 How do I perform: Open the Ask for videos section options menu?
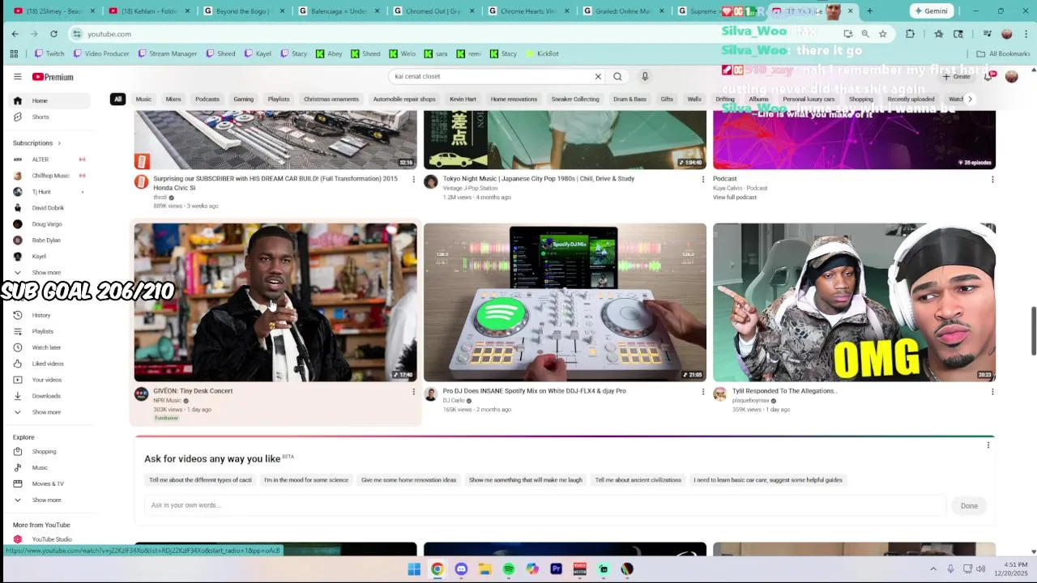[x=988, y=445]
